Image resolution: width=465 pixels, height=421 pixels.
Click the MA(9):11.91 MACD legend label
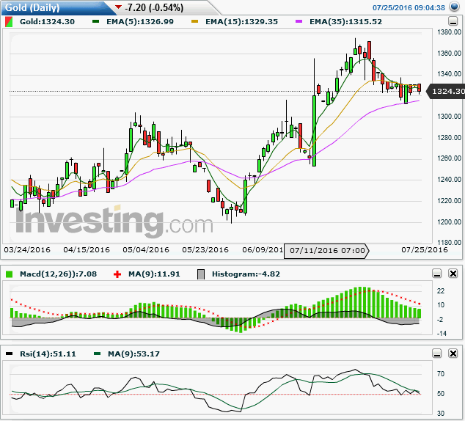(x=154, y=274)
